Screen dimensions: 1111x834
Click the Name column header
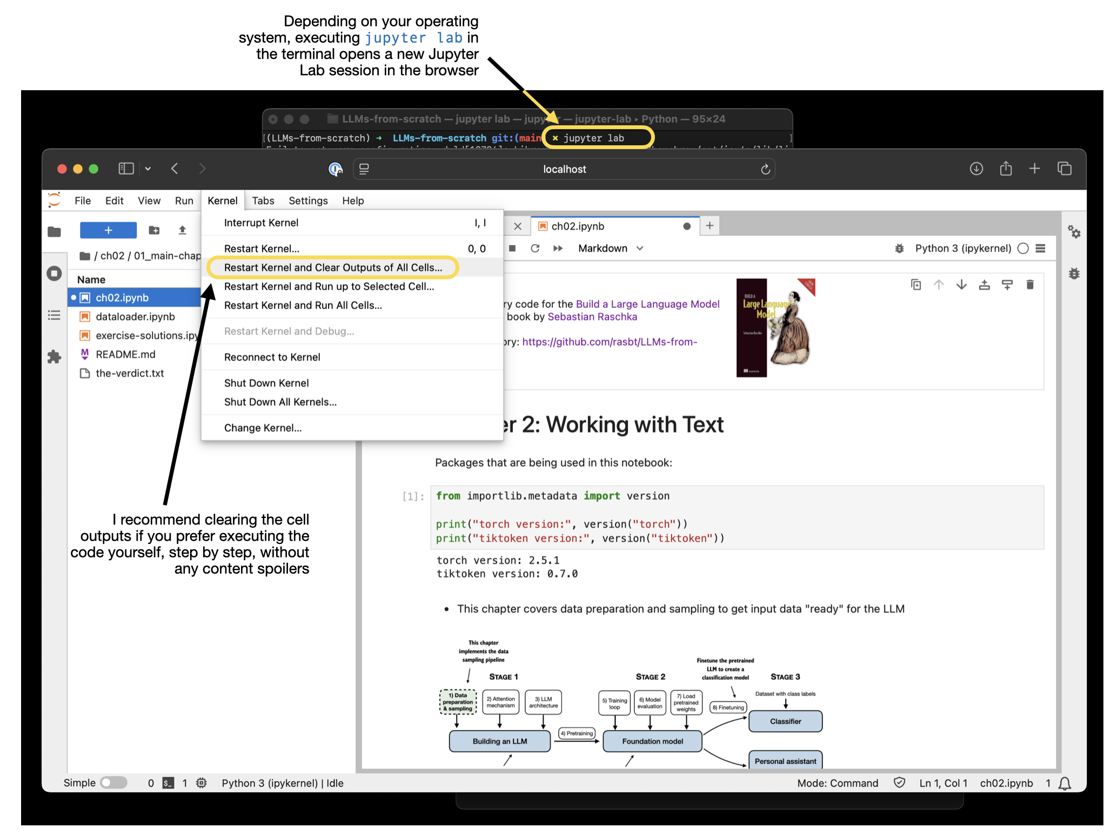coord(91,279)
